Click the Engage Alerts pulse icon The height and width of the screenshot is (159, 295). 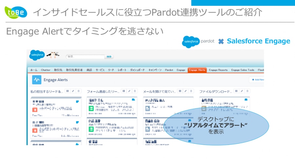pyautogui.click(x=37, y=80)
